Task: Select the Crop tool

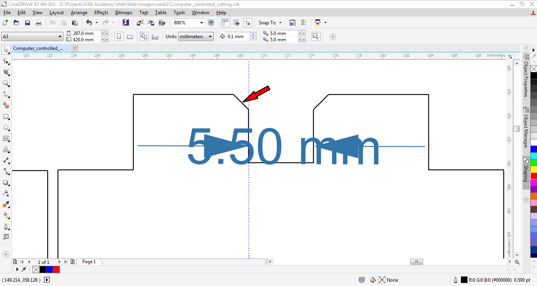Action: tap(6, 72)
